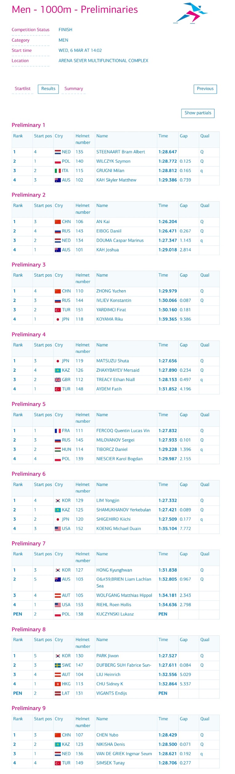The width and height of the screenshot is (235, 774).
Task: Select athlete name HONG Kyunghwan
Action: [114, 570]
